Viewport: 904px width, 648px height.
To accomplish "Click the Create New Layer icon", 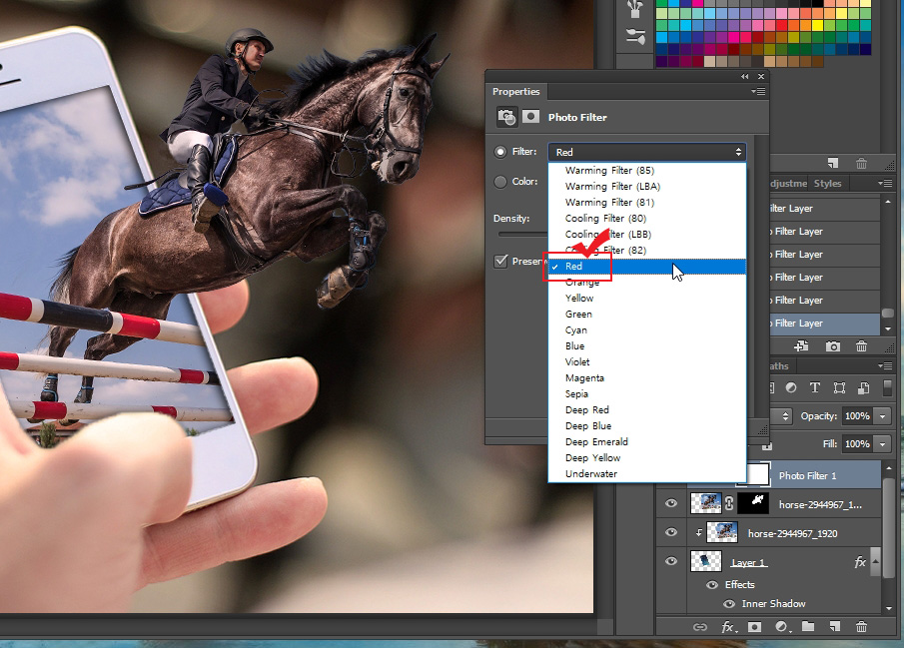I will [x=835, y=627].
